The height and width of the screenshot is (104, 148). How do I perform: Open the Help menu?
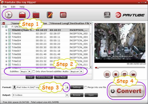pos(22,7)
